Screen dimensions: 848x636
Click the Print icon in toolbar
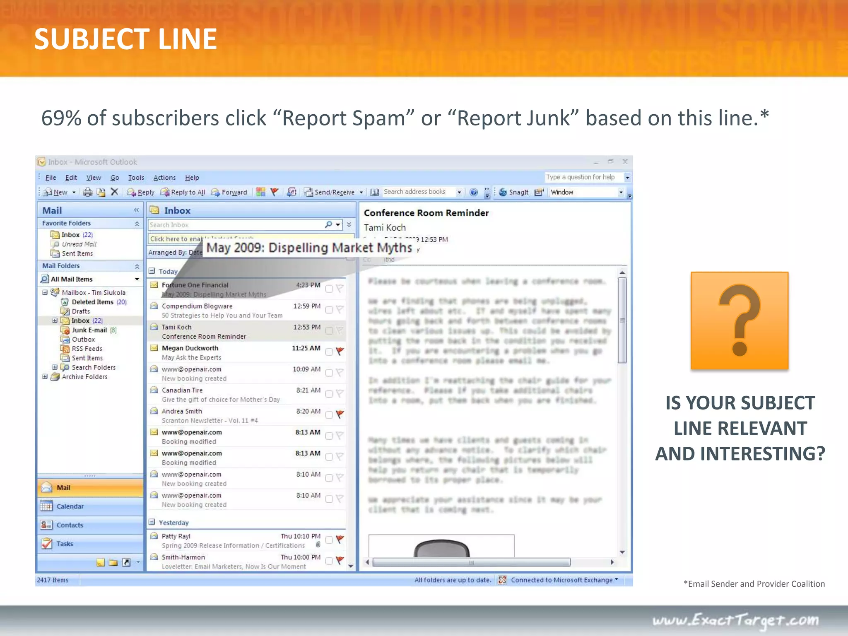pos(88,192)
